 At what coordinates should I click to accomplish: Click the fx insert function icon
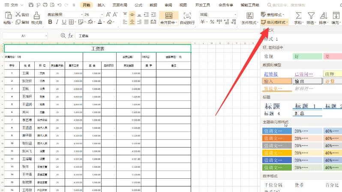pyautogui.click(x=71, y=36)
